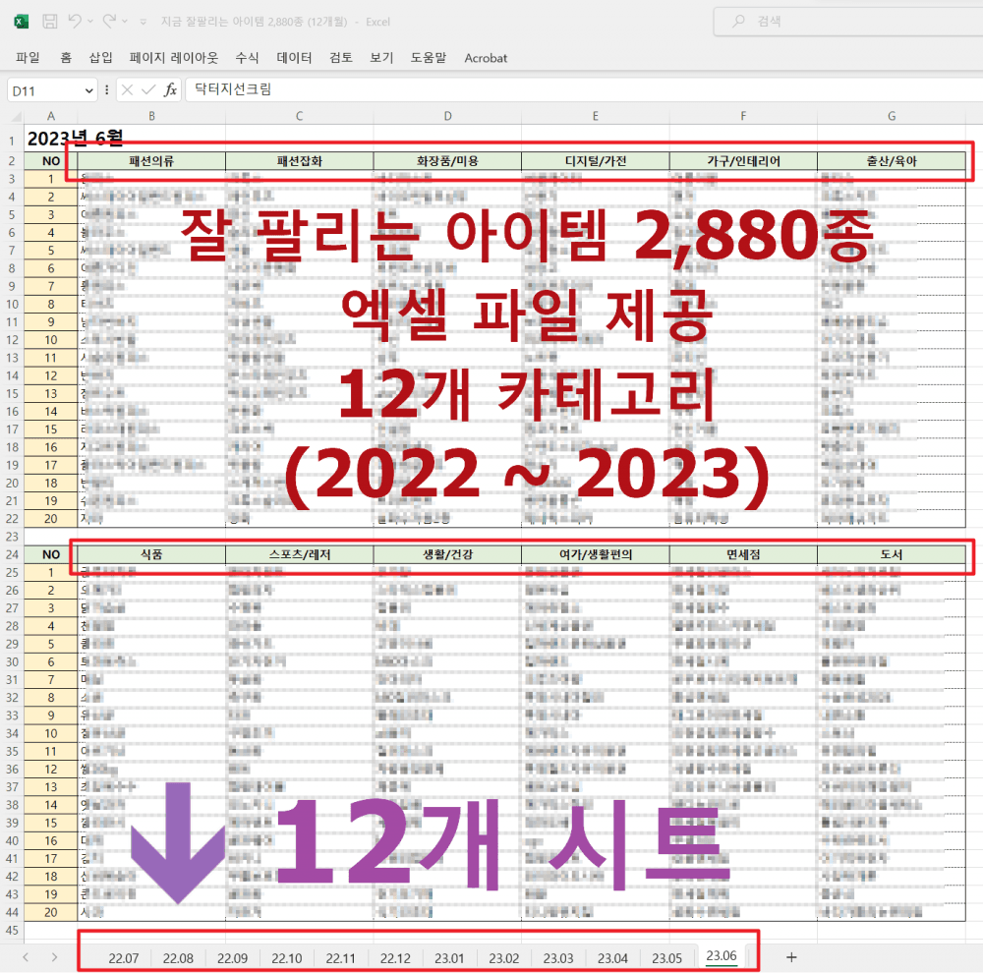This screenshot has width=983, height=973.
Task: Click the Undo arrow icon
Action: (77, 21)
